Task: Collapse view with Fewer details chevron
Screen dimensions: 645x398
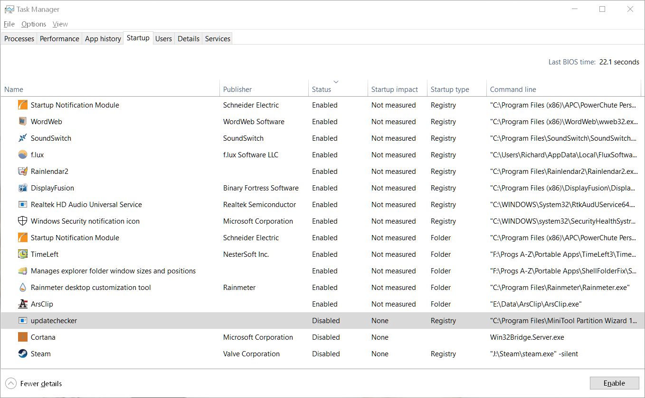Action: (x=10, y=383)
